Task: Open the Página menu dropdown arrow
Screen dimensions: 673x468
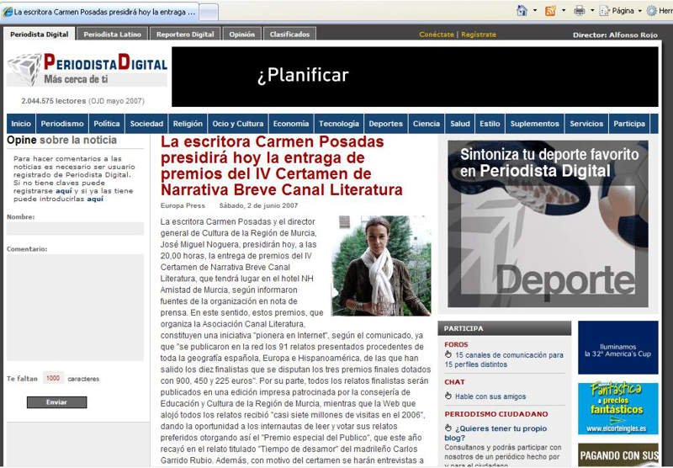Action: coord(640,11)
